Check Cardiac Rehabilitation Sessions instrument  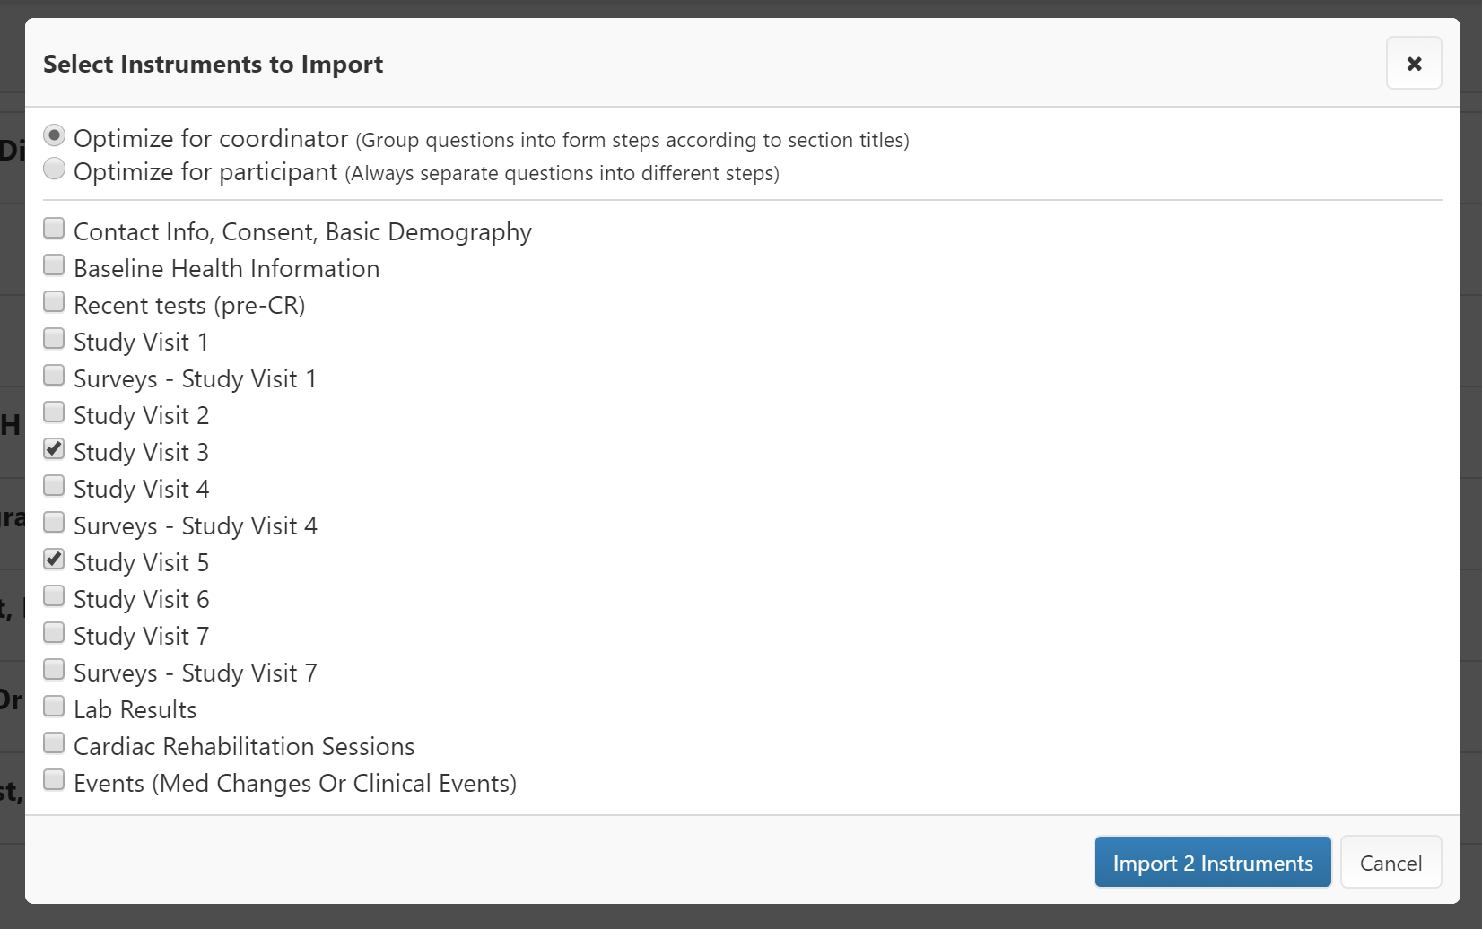point(55,743)
